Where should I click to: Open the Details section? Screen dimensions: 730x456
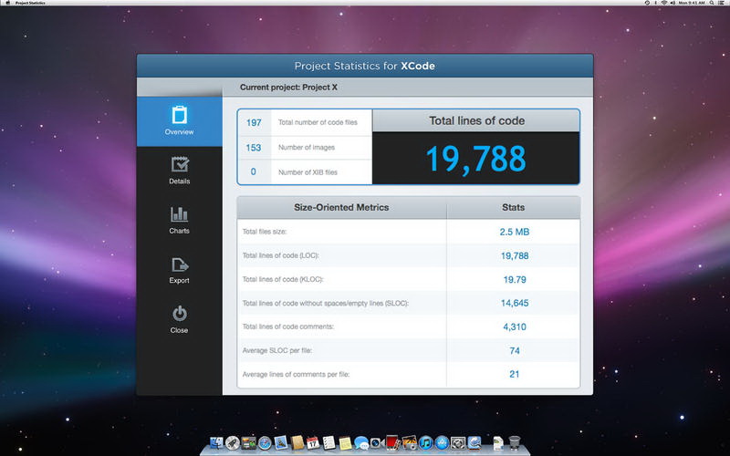[179, 171]
